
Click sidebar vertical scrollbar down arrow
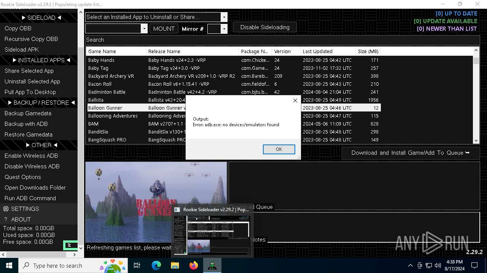point(80,248)
